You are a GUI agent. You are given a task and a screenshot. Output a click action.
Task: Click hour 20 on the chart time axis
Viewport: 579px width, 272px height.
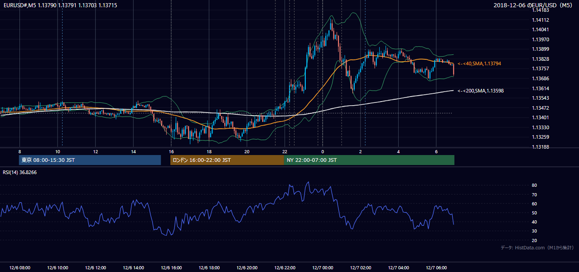pos(247,151)
